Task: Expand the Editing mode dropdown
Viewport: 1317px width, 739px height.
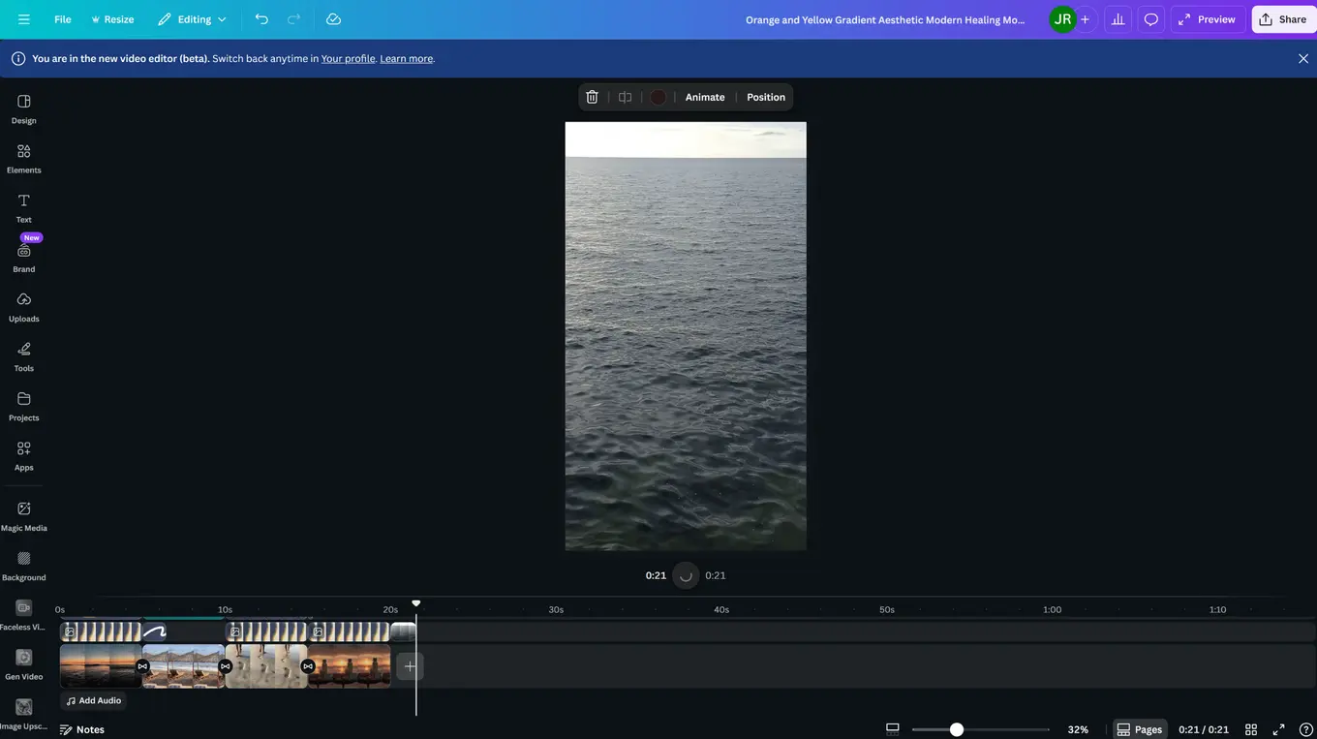Action: [193, 19]
